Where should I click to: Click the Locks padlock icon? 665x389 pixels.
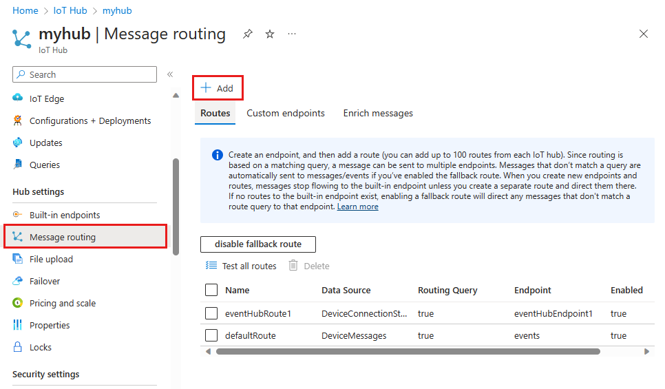pyautogui.click(x=18, y=347)
